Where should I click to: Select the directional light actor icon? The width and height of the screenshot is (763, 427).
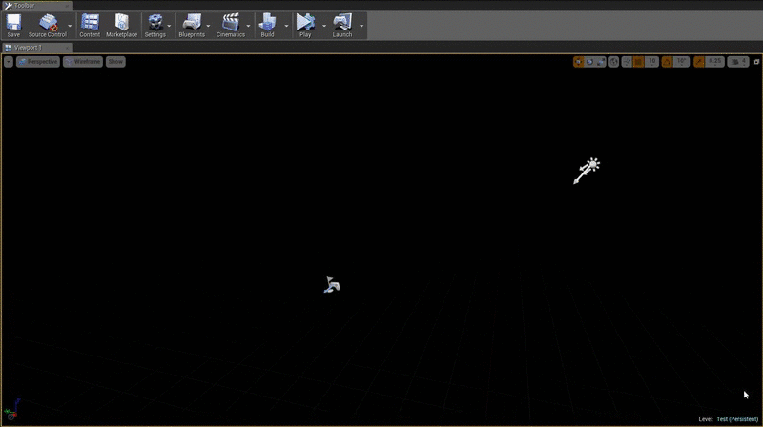(x=587, y=171)
